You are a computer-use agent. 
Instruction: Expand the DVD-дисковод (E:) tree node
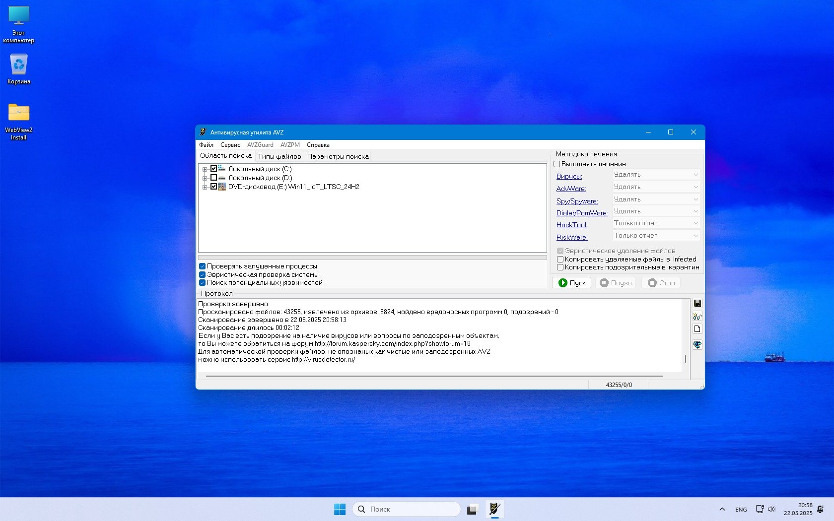pyautogui.click(x=205, y=187)
